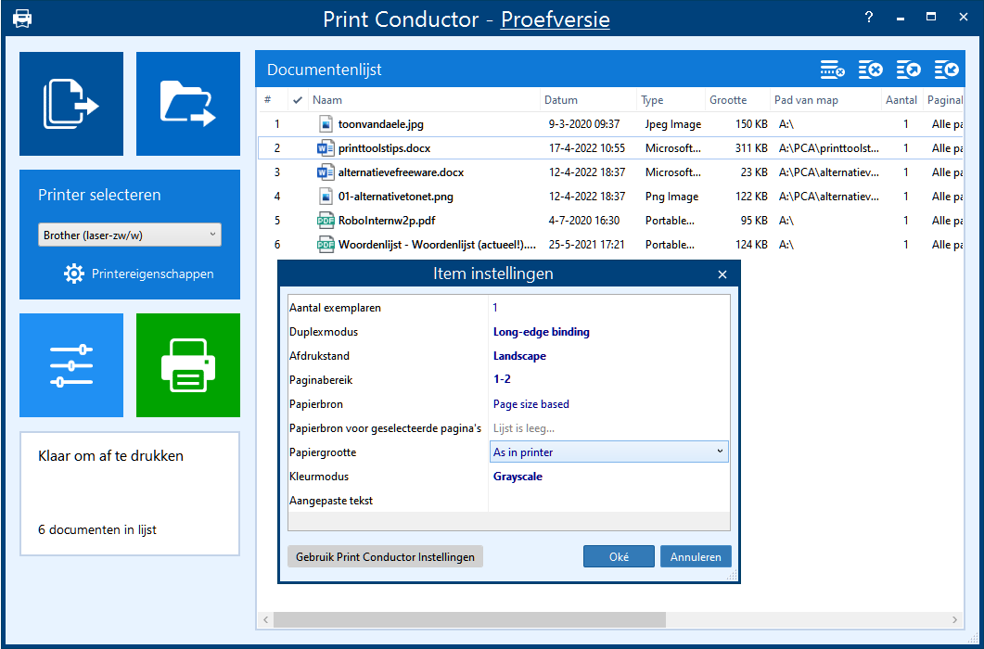Expand the Papiergrootte 'As in printer' dropdown
The width and height of the screenshot is (984, 649).
[720, 452]
